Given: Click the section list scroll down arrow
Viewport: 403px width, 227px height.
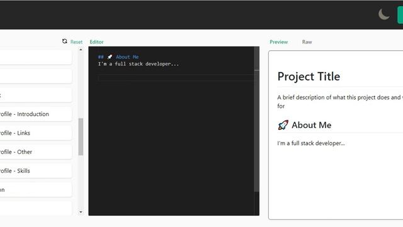Looking at the screenshot, I should (x=81, y=212).
